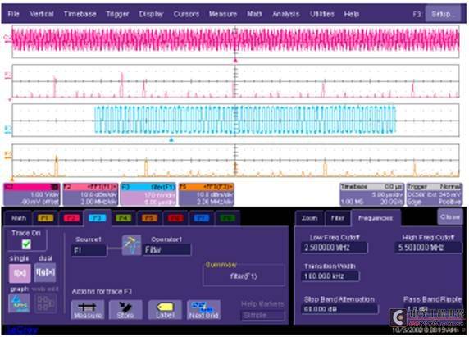Click the disabled web edit mode icon
Viewport: 469px width, 337px height.
point(45,303)
